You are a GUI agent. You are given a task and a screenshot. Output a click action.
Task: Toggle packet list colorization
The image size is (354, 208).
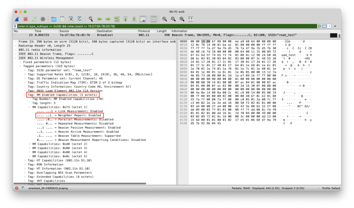pos(154,19)
